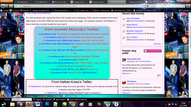Viewport: 191px width, 107px height.
Task: Click the green bars icon beside address bar
Action: click(11, 6)
